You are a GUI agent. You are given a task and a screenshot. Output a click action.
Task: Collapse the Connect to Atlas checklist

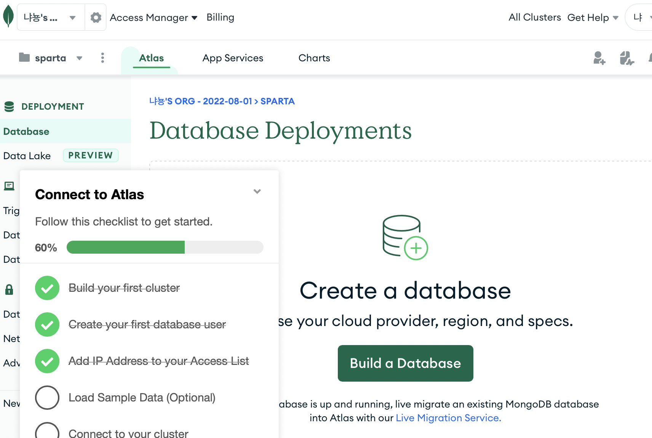(257, 191)
